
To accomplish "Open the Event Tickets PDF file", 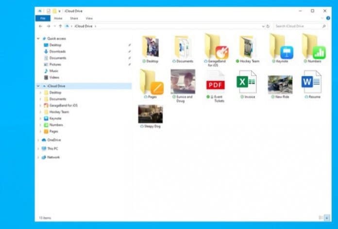I will tap(215, 82).
